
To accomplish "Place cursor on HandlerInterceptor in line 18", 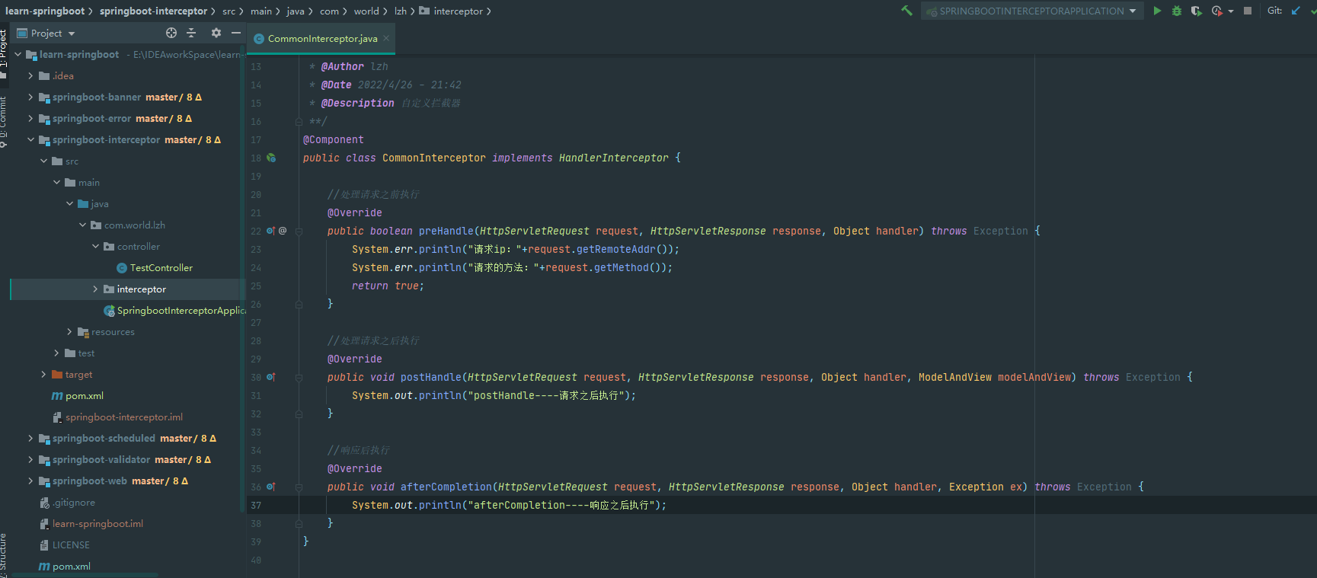I will coord(613,158).
